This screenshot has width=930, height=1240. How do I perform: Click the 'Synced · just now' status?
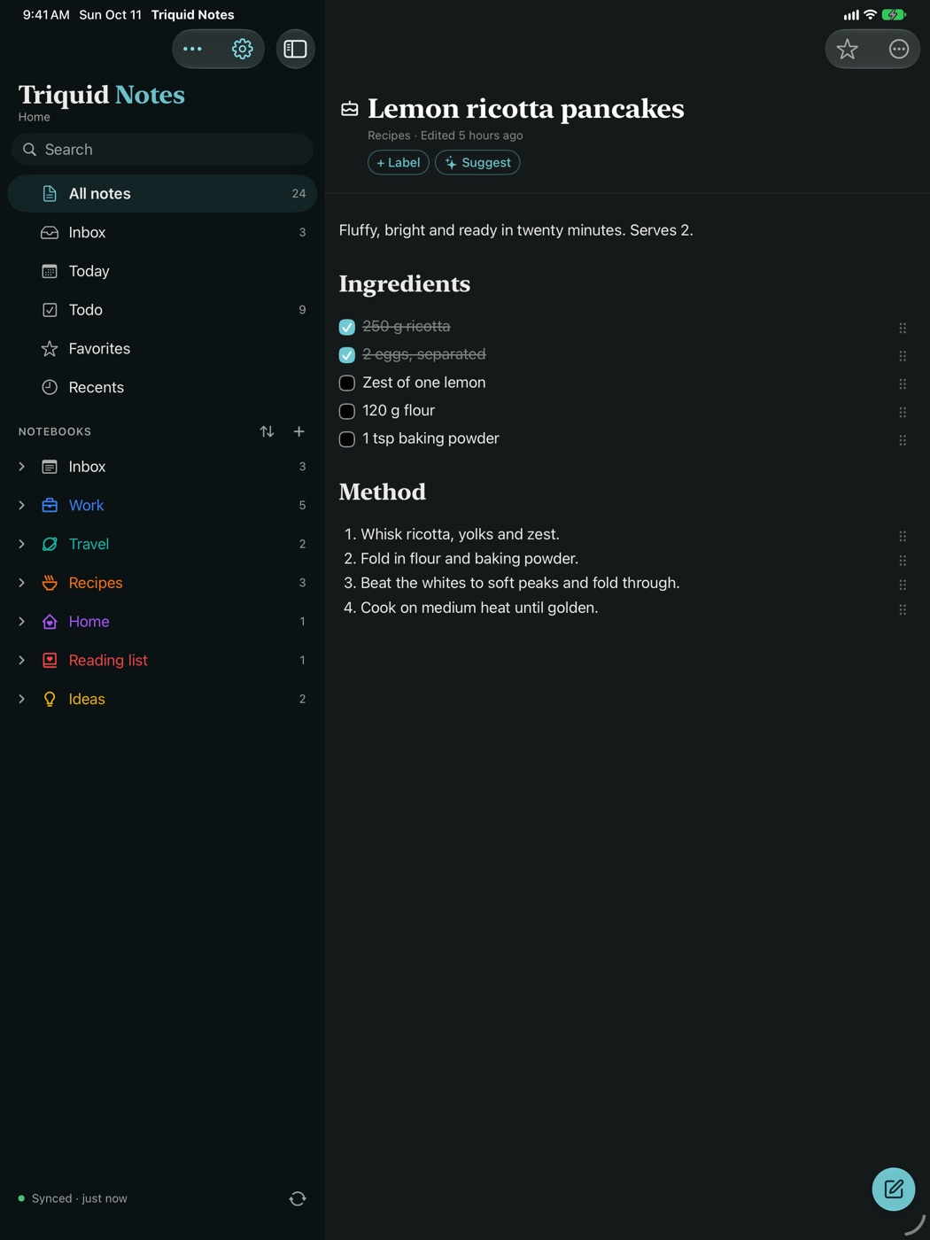pyautogui.click(x=80, y=1198)
